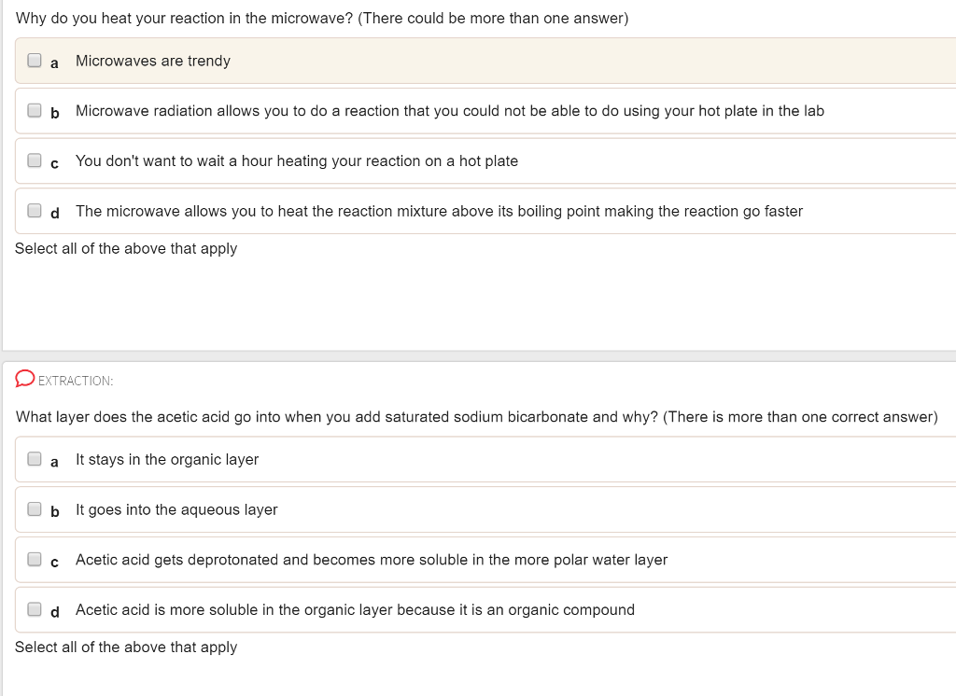The height and width of the screenshot is (696, 956).
Task: Toggle the checkbox for extraction option d
Action: pos(35,610)
